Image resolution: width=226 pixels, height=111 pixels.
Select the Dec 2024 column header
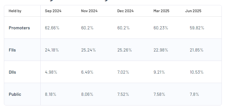tap(126, 11)
